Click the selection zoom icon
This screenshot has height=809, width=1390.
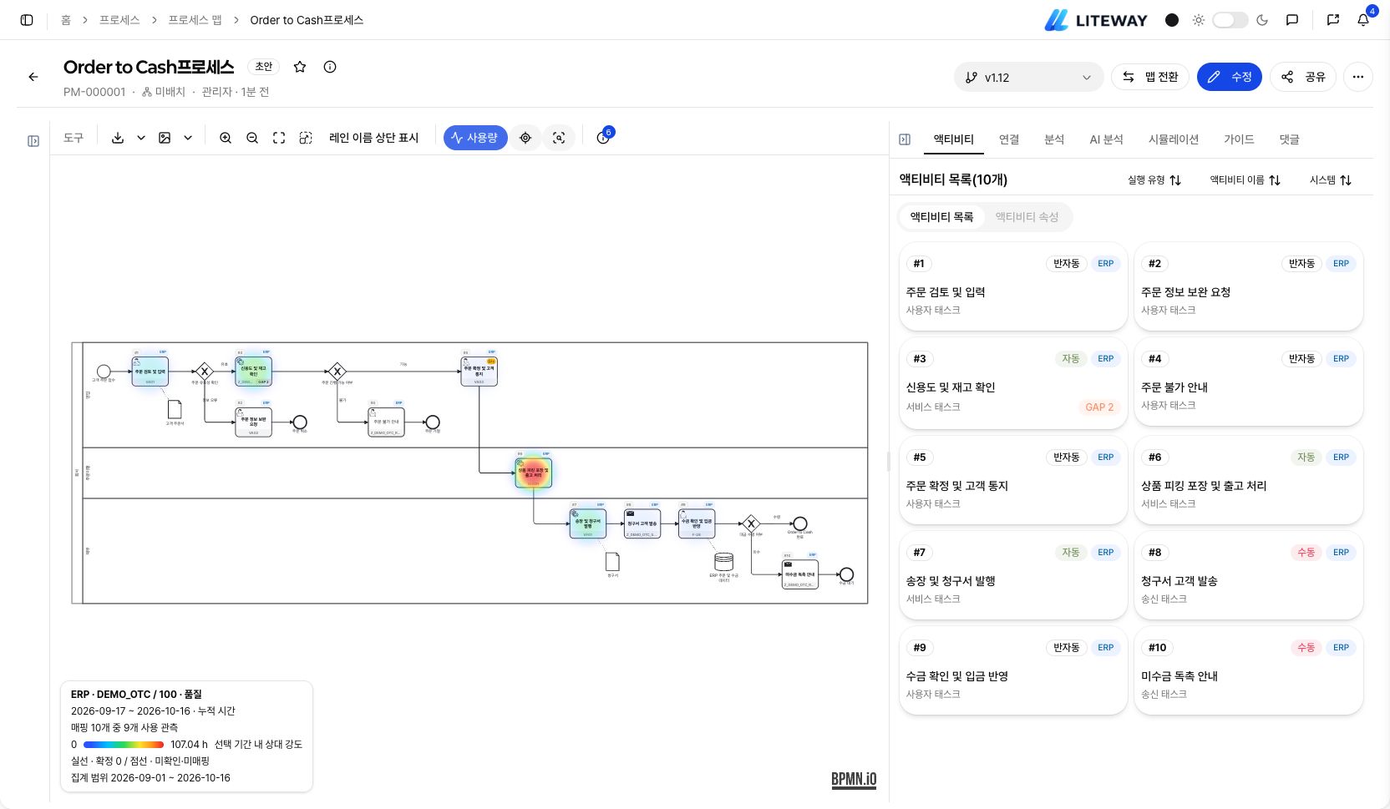click(x=306, y=138)
